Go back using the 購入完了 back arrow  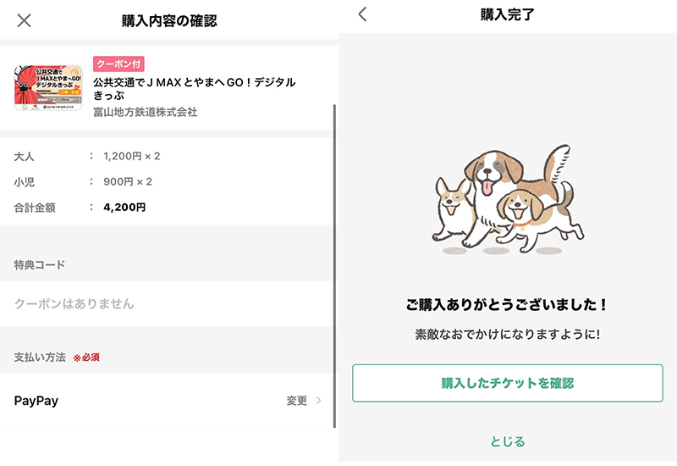pyautogui.click(x=363, y=14)
